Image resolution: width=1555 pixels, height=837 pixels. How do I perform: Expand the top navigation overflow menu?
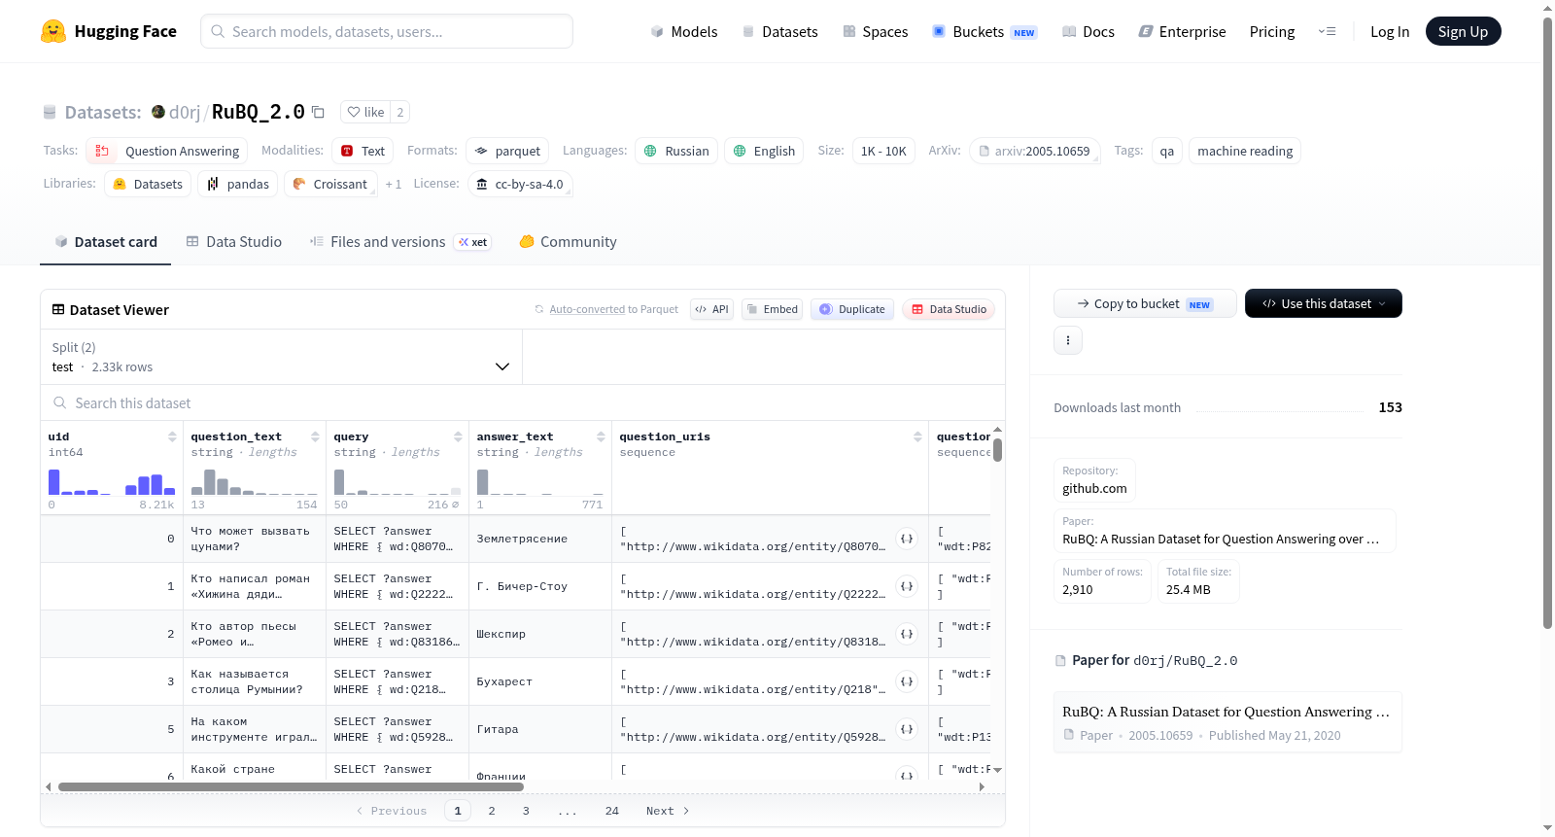(x=1327, y=31)
